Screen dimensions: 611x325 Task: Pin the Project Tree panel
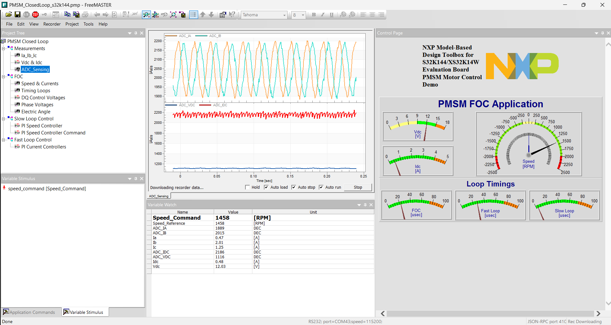click(136, 33)
